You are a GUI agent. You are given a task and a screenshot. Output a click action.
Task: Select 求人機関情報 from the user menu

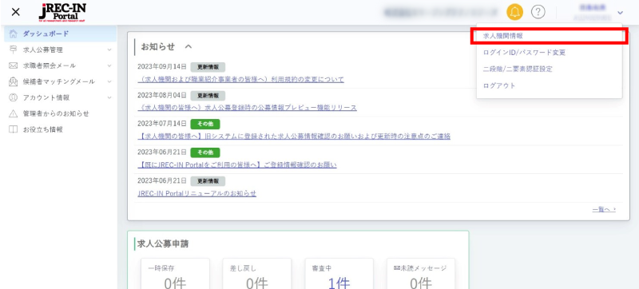pos(549,36)
